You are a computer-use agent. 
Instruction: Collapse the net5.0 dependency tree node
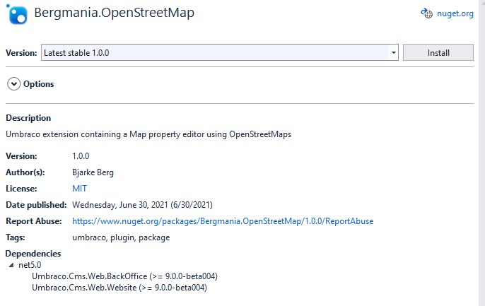(11, 265)
